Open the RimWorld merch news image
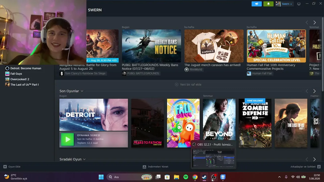The height and width of the screenshot is (182, 324). 214,46
